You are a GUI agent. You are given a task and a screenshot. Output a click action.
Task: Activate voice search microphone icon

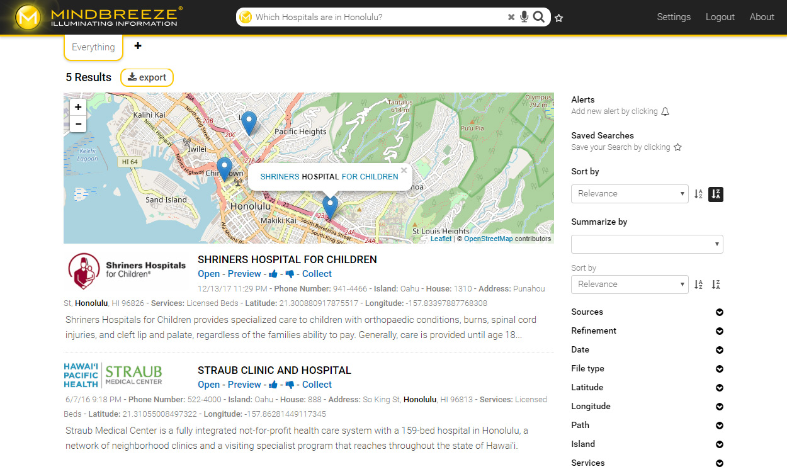point(524,17)
